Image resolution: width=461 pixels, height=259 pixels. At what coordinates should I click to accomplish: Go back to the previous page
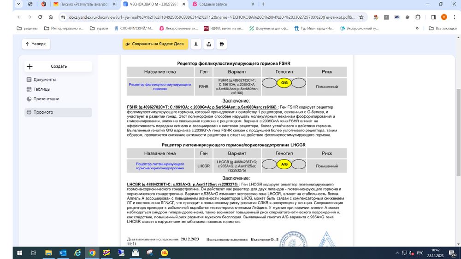19,17
